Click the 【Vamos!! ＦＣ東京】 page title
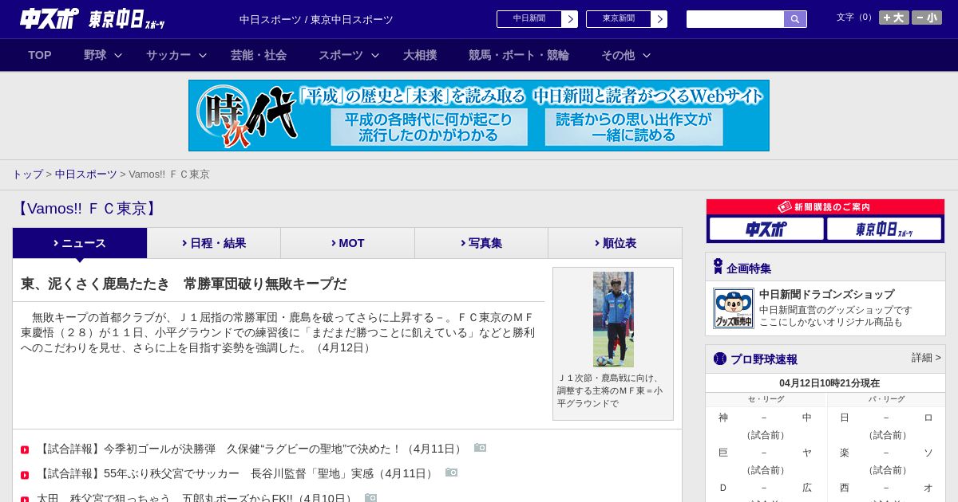Screen dimensions: 958x502 coord(88,209)
